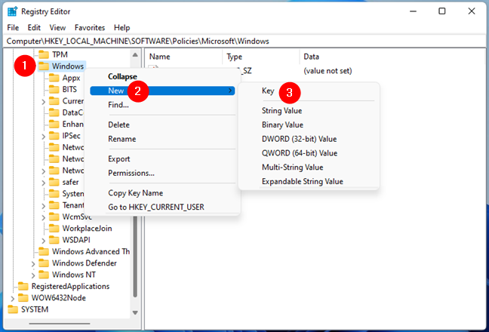The height and width of the screenshot is (332, 489).
Task: Click the Registry Editor app icon
Action: pos(10,11)
